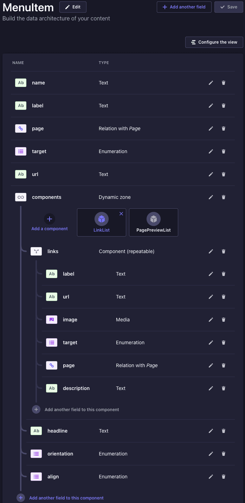Image resolution: width=245 pixels, height=503 pixels.
Task: Select the LinkList component tab
Action: [101, 222]
